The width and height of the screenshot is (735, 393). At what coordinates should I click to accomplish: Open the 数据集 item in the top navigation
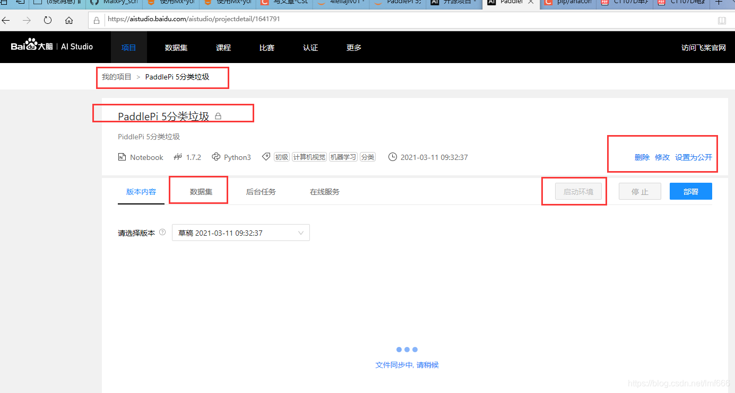(x=176, y=48)
